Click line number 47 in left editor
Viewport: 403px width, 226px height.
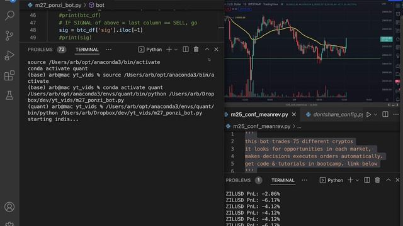click(33, 23)
